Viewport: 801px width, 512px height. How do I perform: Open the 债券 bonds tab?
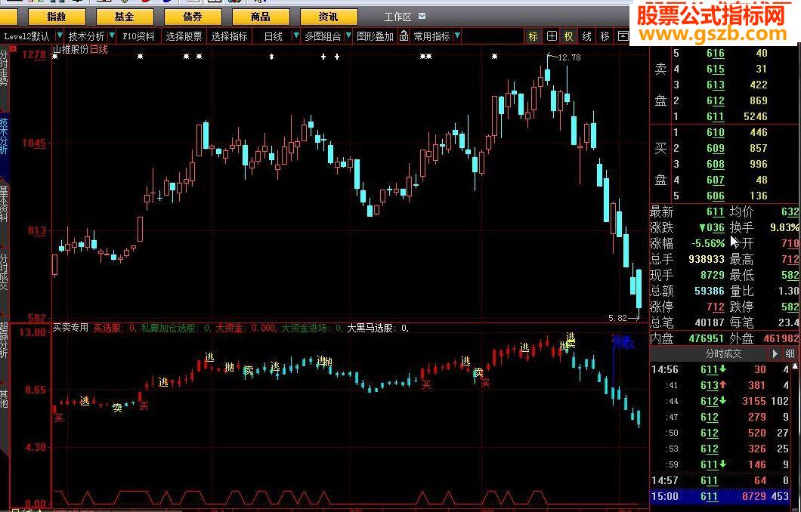(193, 17)
